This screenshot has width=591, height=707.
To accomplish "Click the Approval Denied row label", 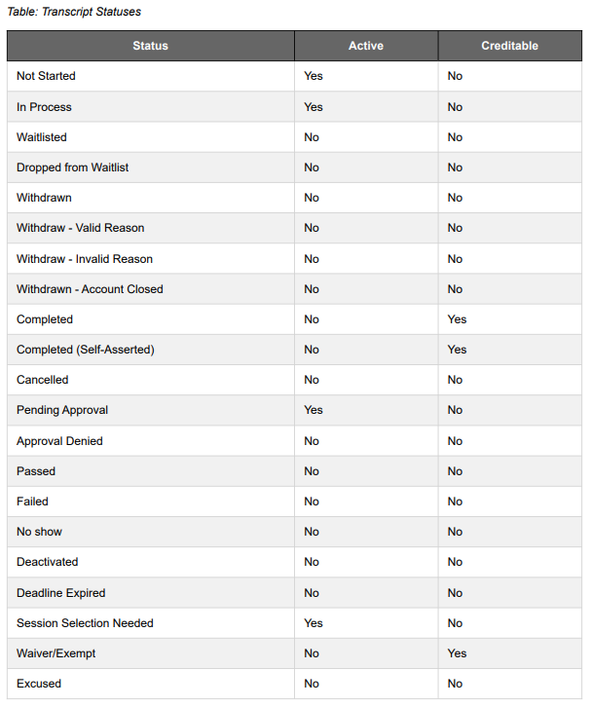I will 59,441.
